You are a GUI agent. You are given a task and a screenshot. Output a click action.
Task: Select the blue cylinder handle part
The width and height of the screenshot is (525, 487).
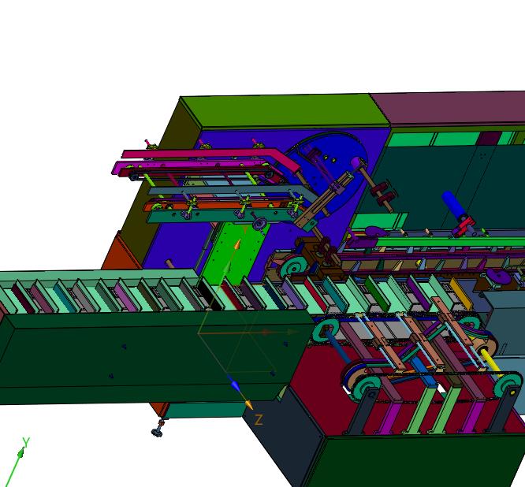452,203
